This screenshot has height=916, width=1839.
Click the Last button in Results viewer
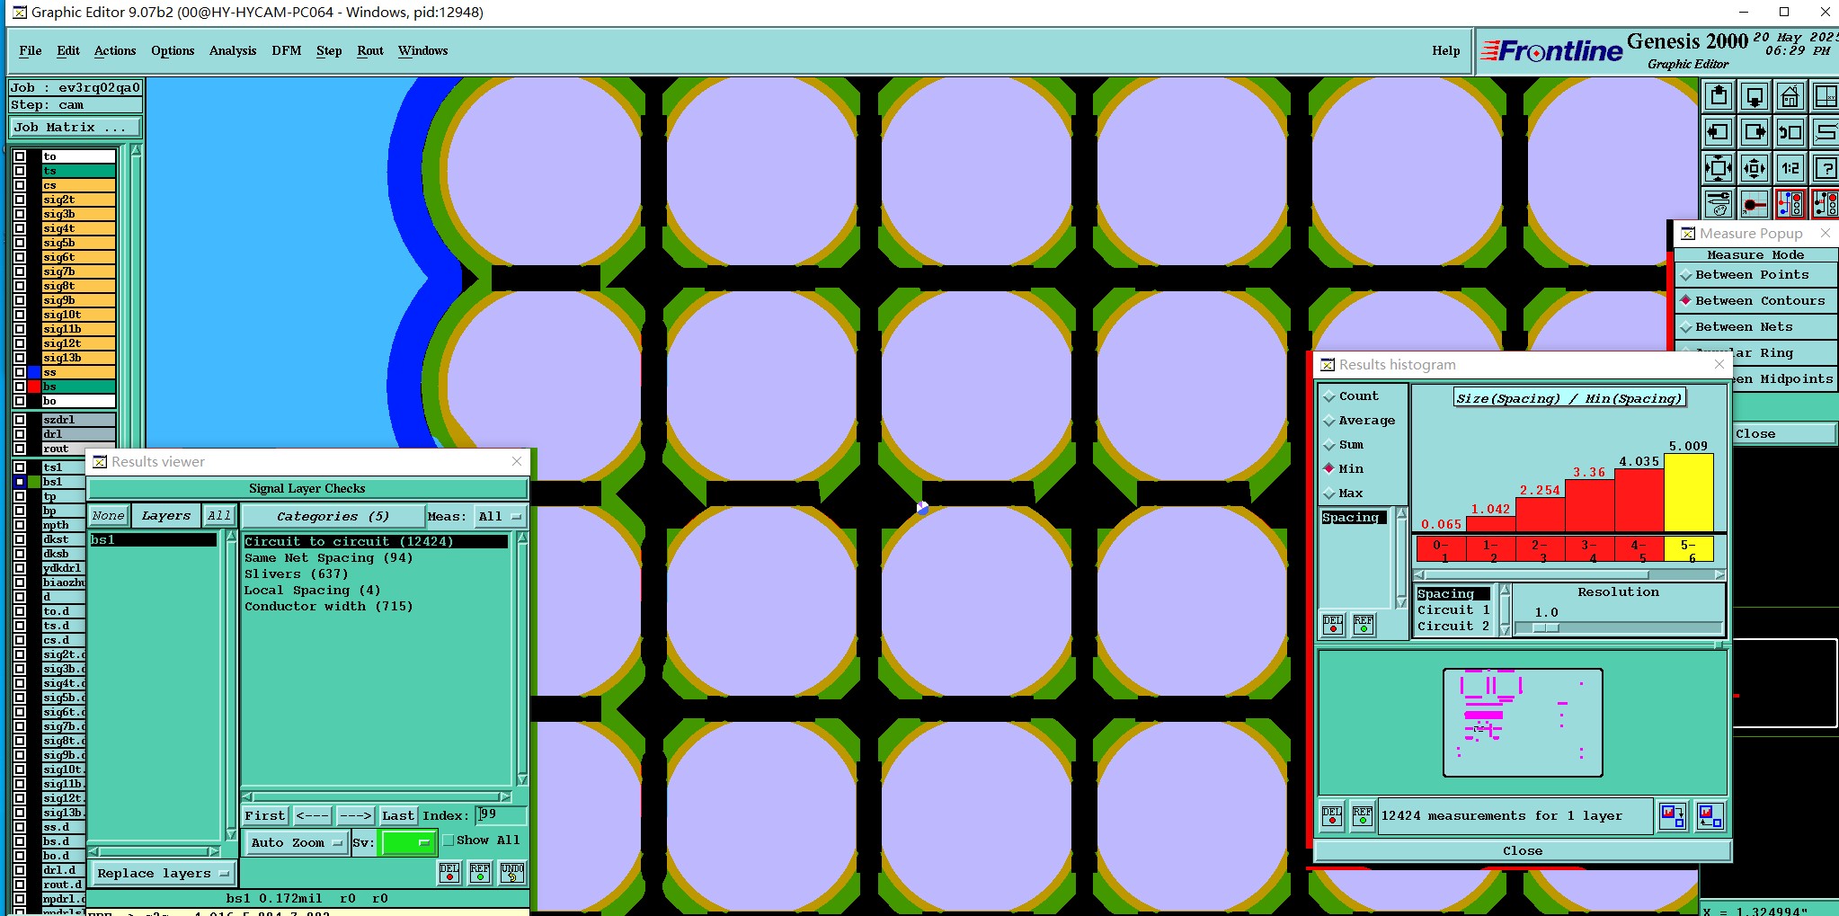[x=398, y=816]
